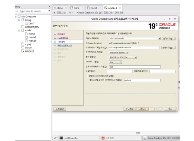Click the show desktop icon in guest taskbar
The image size is (194, 141).
(55, 138)
